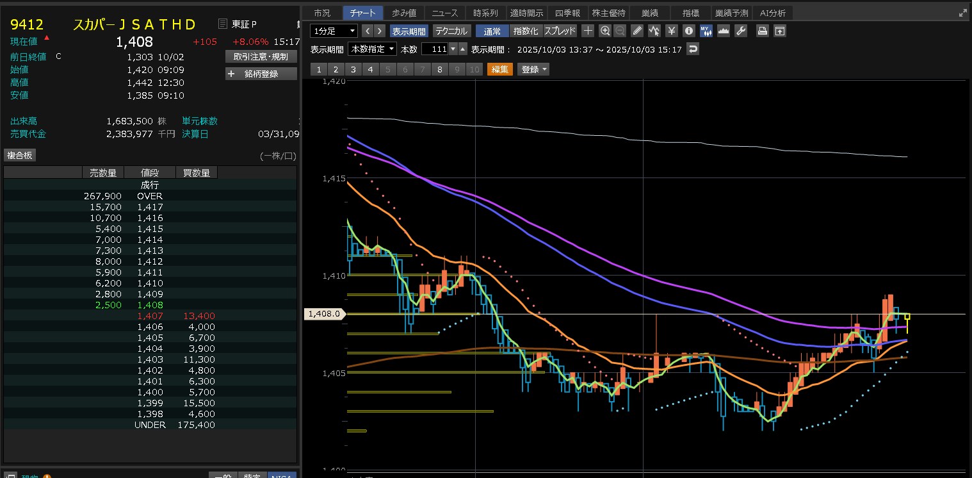Open the 四季報 tab
The image size is (972, 478).
pos(567,13)
